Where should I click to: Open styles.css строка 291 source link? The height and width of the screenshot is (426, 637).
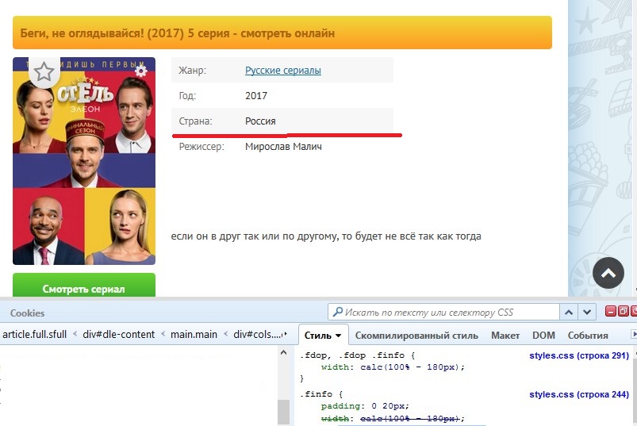(579, 355)
